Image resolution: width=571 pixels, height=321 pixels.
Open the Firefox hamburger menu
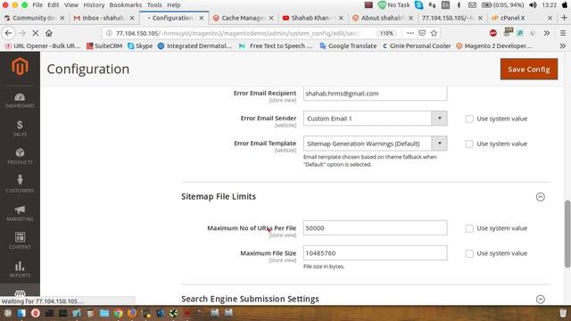tap(563, 33)
